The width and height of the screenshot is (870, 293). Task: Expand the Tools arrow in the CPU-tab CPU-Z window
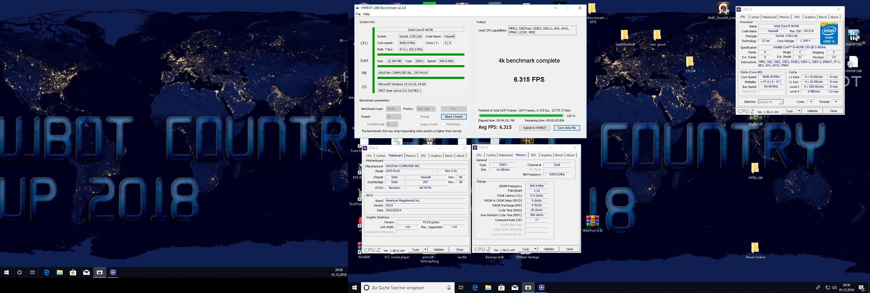[799, 111]
